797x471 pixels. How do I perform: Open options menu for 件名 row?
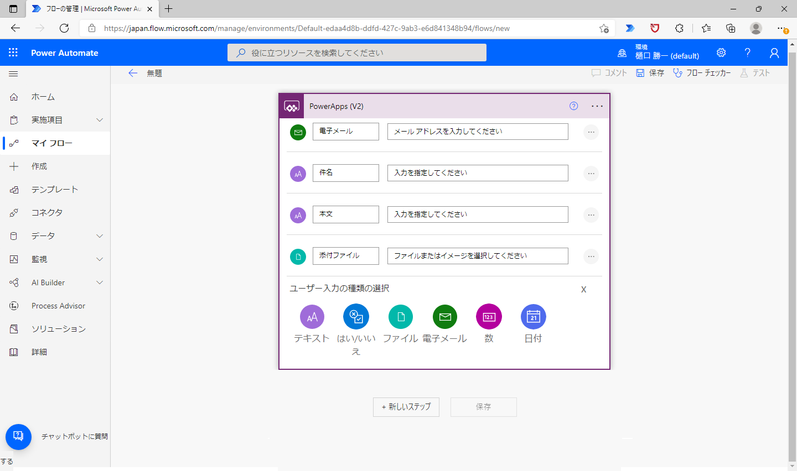(x=591, y=174)
